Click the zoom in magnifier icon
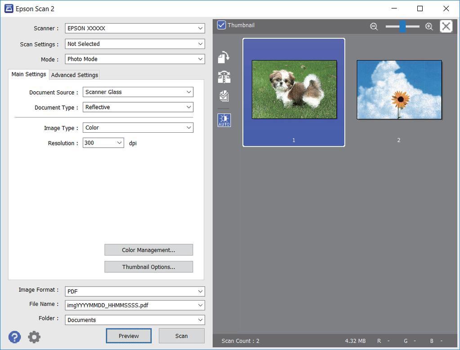Viewport: 460px width, 350px height. pos(429,27)
